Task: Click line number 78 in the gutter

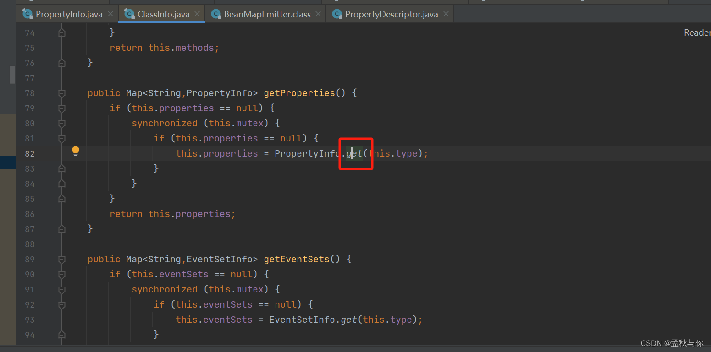Action: coord(30,93)
